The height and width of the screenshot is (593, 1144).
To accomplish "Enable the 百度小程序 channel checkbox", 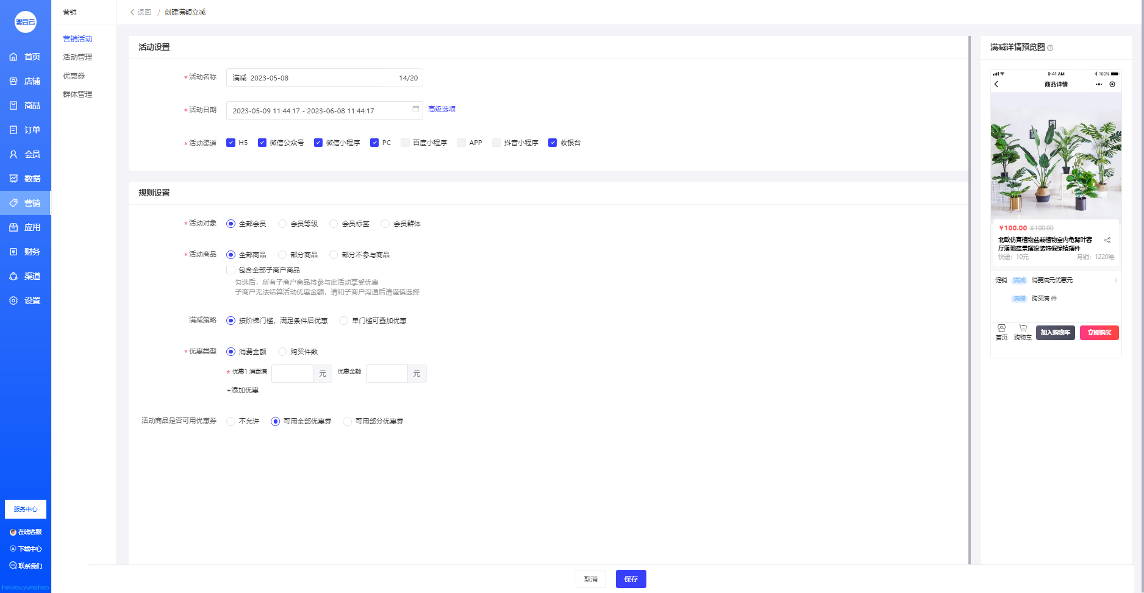I will coord(405,143).
